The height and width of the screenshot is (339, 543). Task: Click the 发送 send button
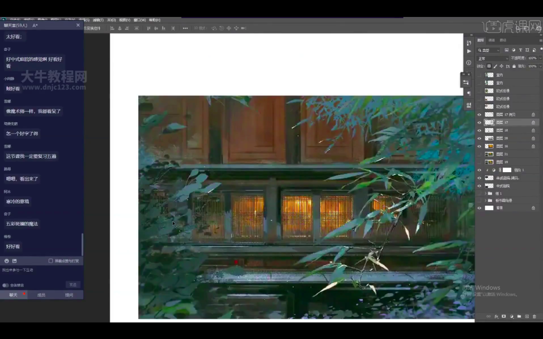pos(73,284)
